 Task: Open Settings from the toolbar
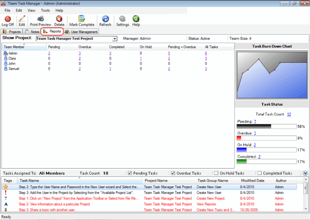122,19
